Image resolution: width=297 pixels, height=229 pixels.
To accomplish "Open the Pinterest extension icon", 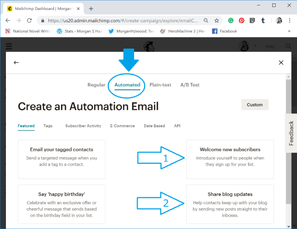I will (242, 20).
